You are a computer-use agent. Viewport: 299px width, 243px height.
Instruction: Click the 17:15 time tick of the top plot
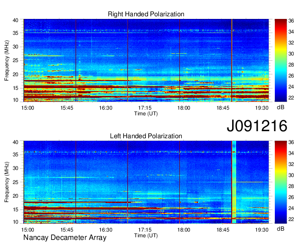(145, 108)
